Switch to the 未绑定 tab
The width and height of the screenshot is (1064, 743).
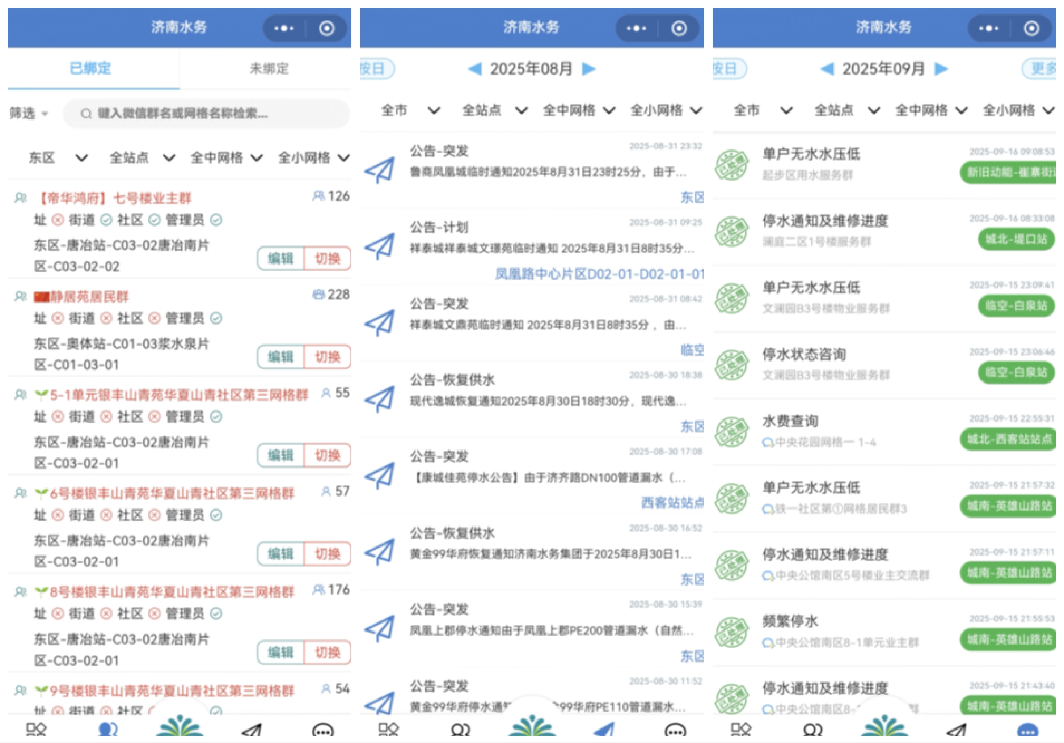269,68
